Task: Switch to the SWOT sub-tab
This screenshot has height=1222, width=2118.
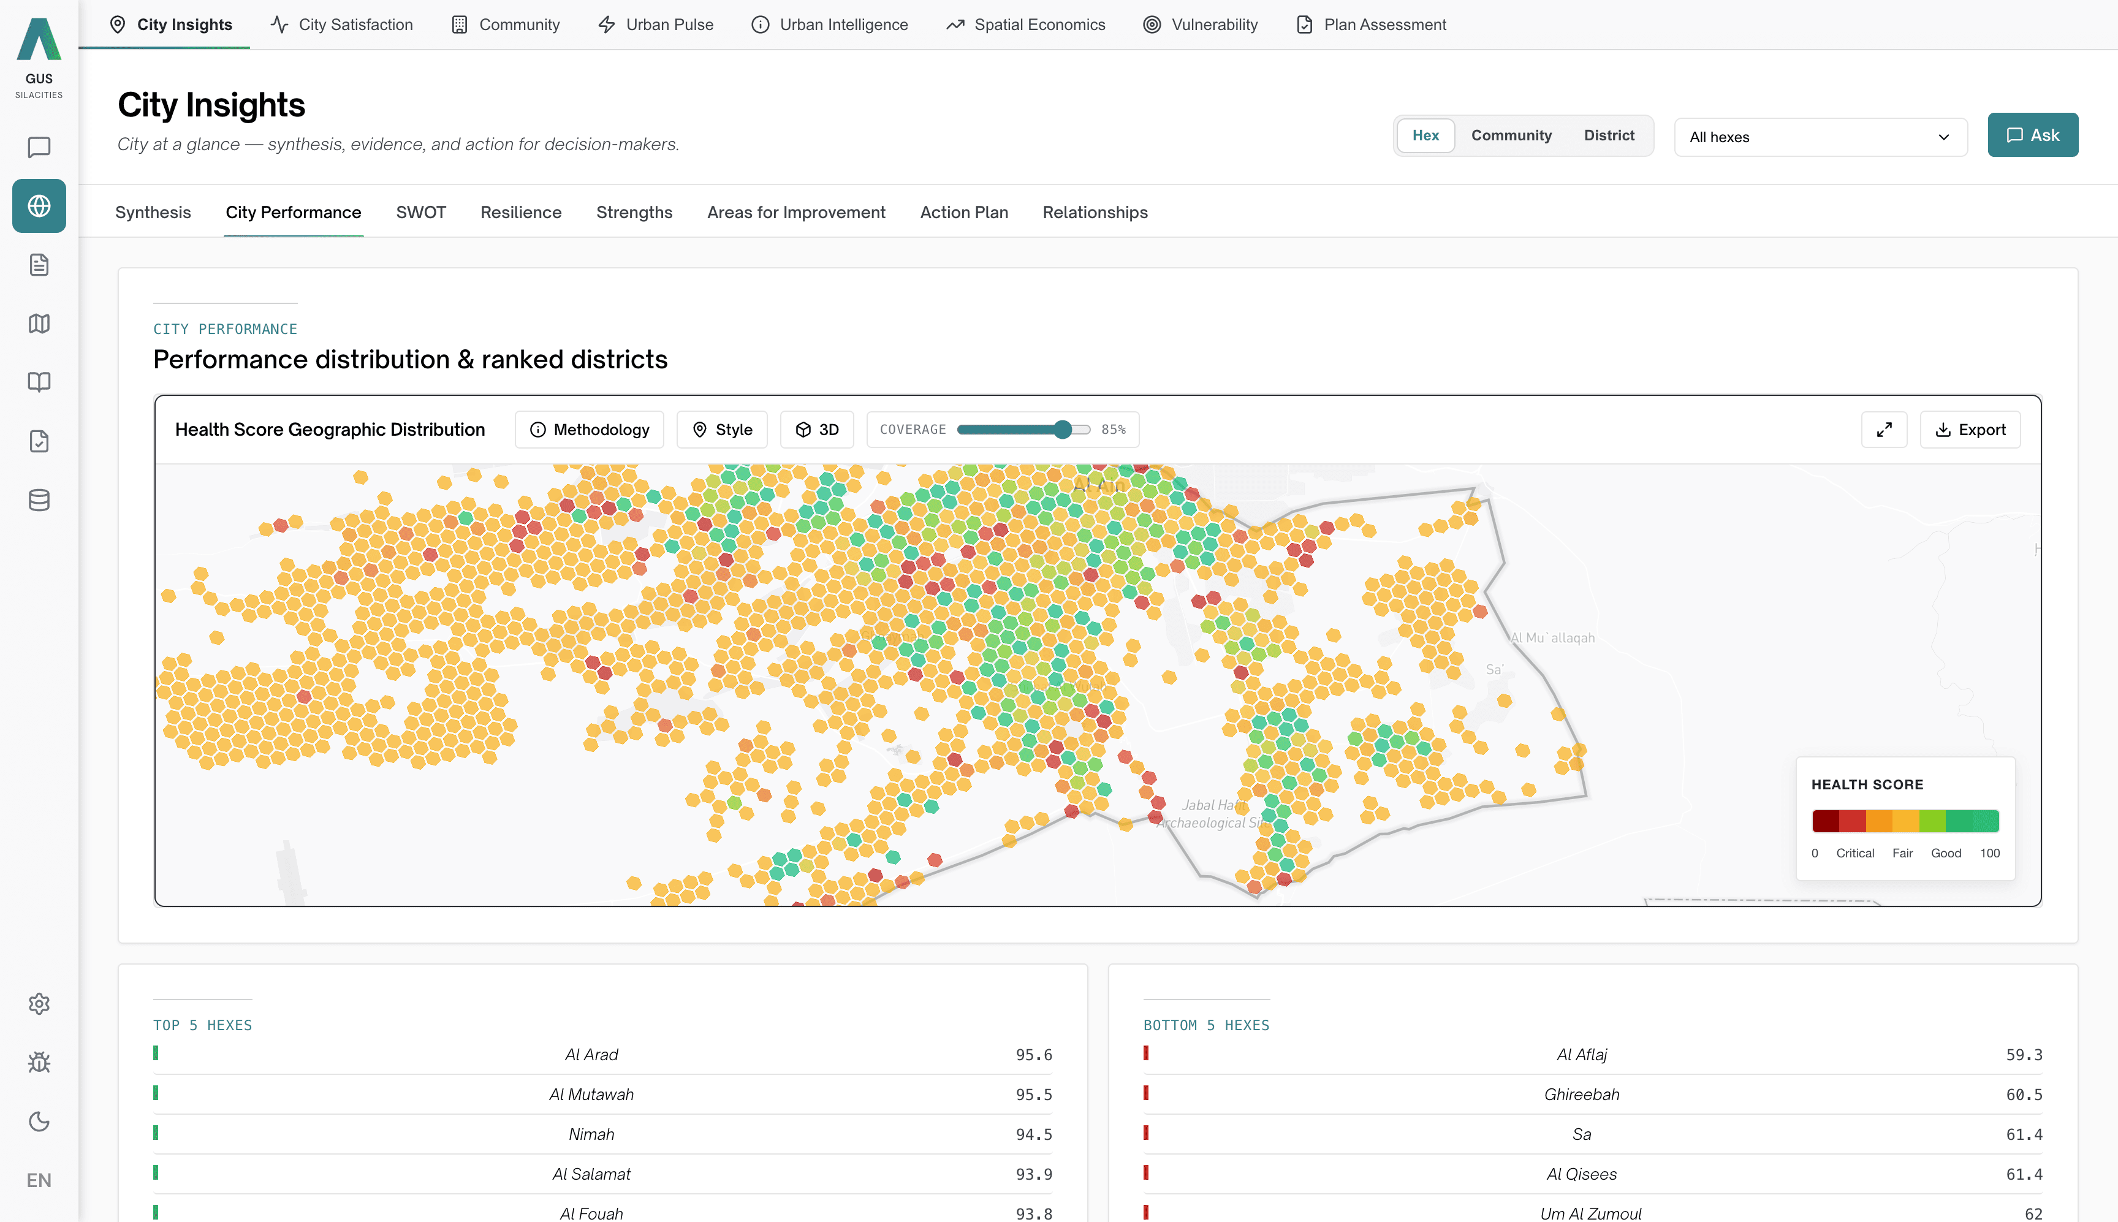Action: pos(420,212)
